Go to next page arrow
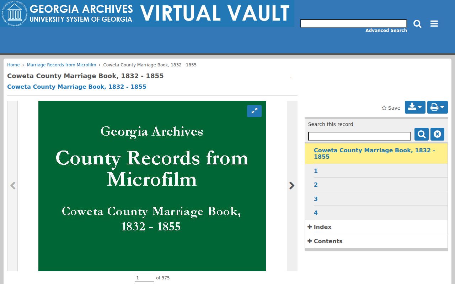Image resolution: width=455 pixels, height=284 pixels. click(292, 186)
